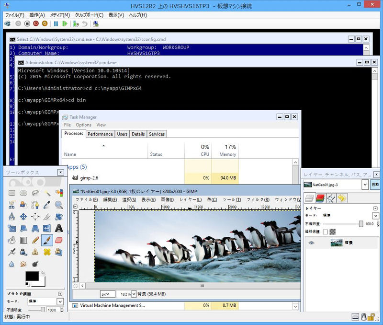Select the Eraser tool
The width and height of the screenshot is (383, 325).
[59, 240]
